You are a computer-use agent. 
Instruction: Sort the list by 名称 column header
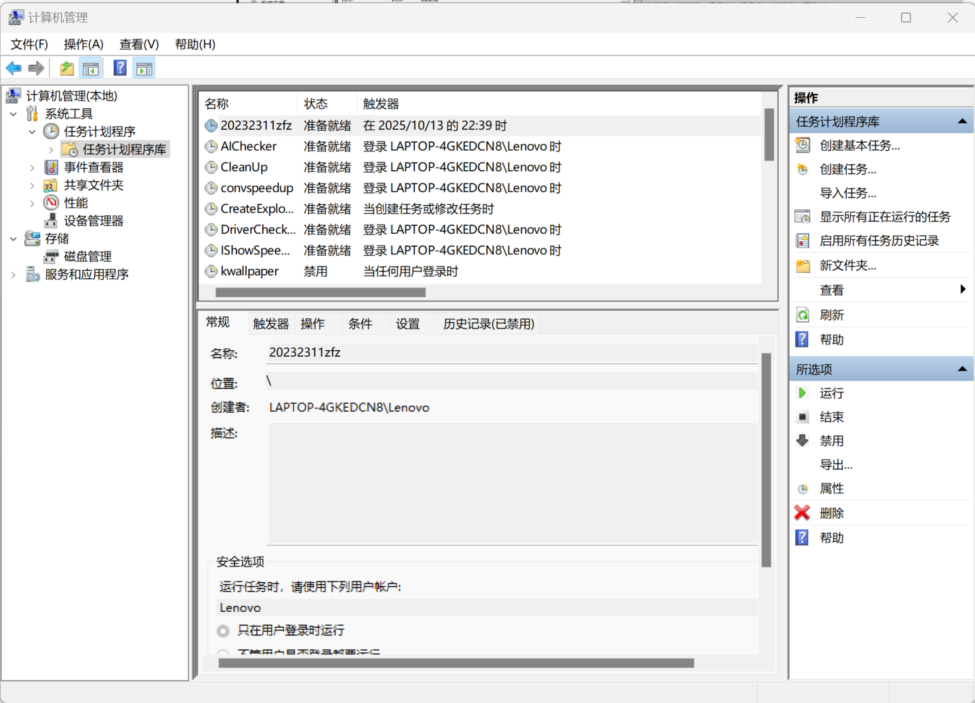tap(248, 104)
